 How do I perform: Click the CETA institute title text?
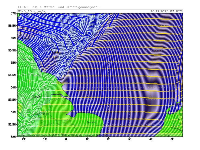tap(60, 7)
